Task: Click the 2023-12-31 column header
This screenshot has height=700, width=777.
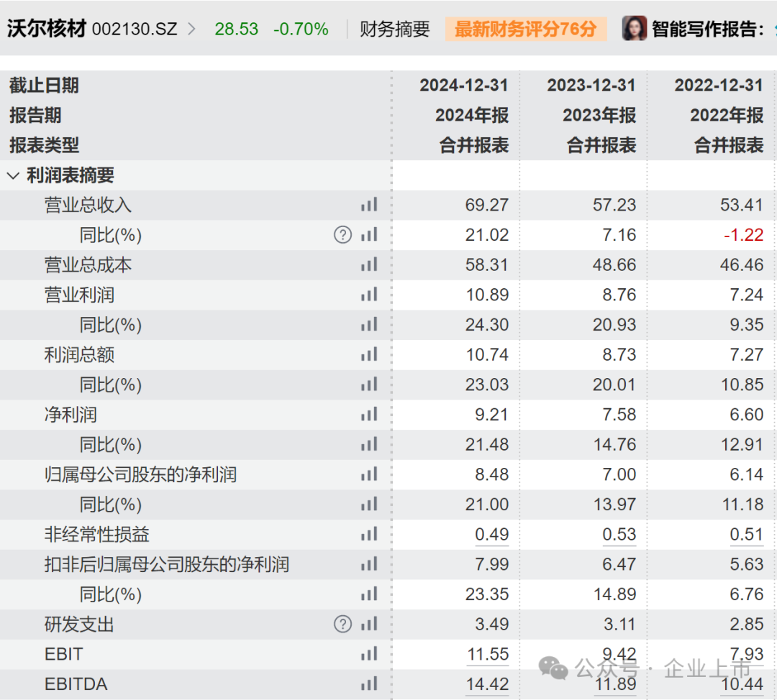Action: (591, 85)
